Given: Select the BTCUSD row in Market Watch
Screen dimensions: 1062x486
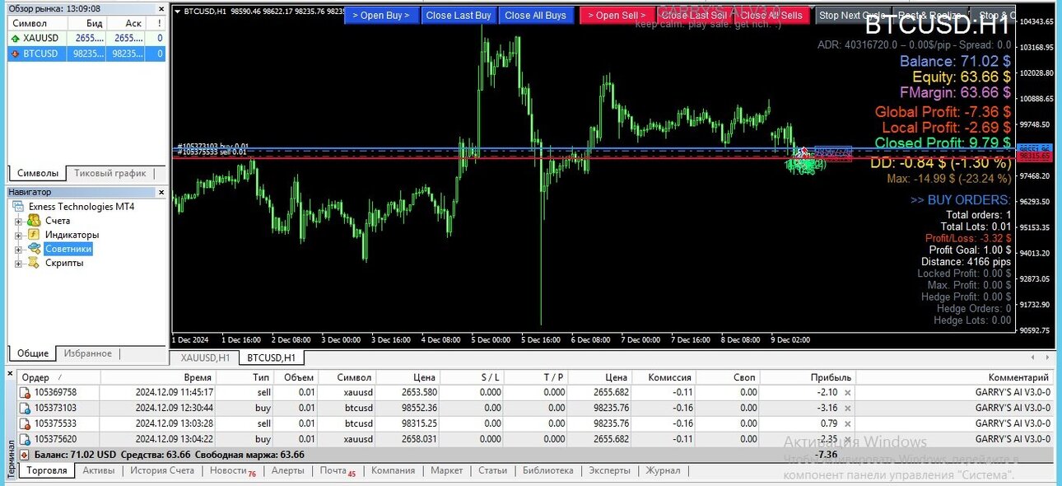Looking at the screenshot, I should (x=86, y=54).
